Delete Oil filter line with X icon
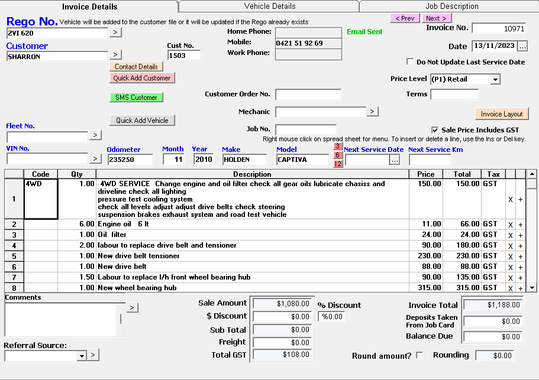539x380 pixels. coord(510,235)
